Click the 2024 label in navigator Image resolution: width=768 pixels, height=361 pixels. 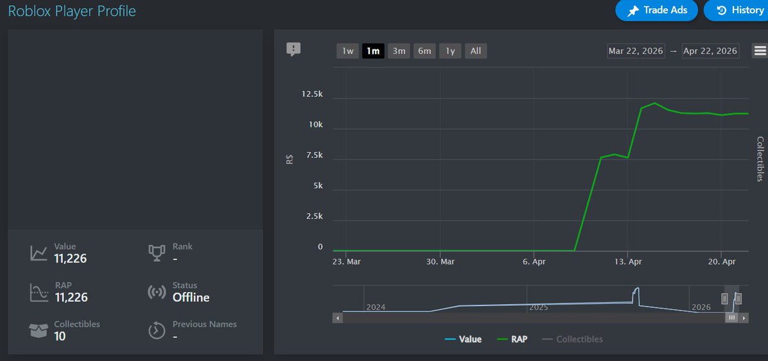376,307
